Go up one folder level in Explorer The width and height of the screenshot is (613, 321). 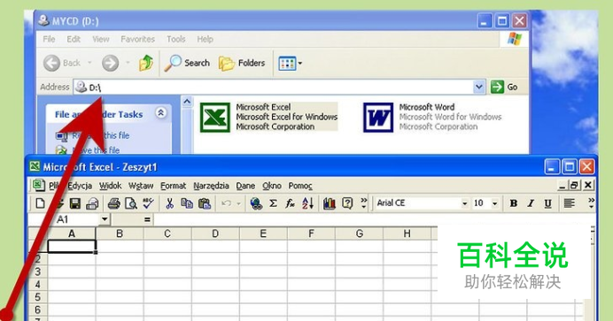tap(146, 63)
